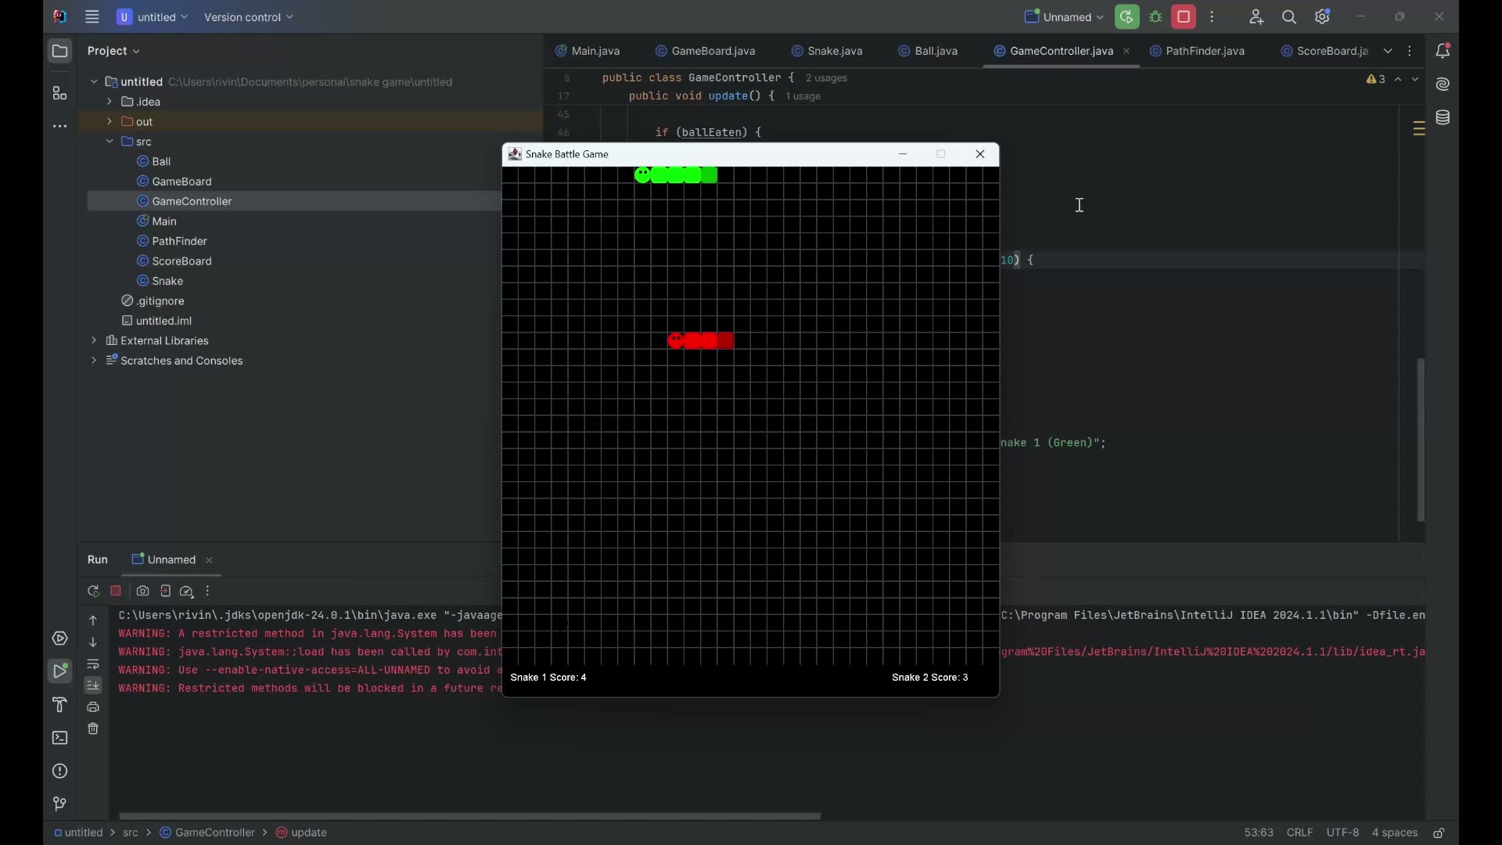1502x845 pixels.
Task: Toggle soft-wrap in the Run console
Action: coord(93,665)
